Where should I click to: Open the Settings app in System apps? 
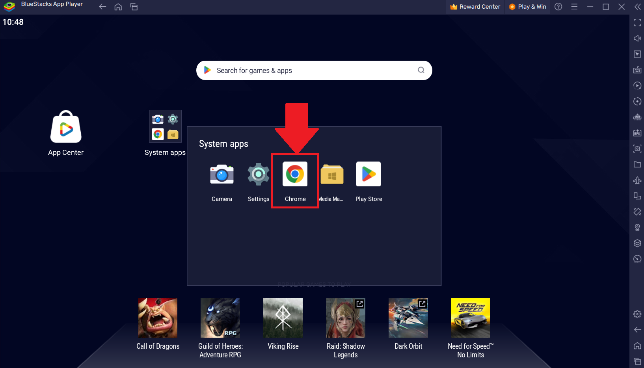tap(258, 174)
